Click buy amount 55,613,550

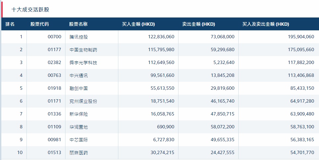[x=162, y=88]
